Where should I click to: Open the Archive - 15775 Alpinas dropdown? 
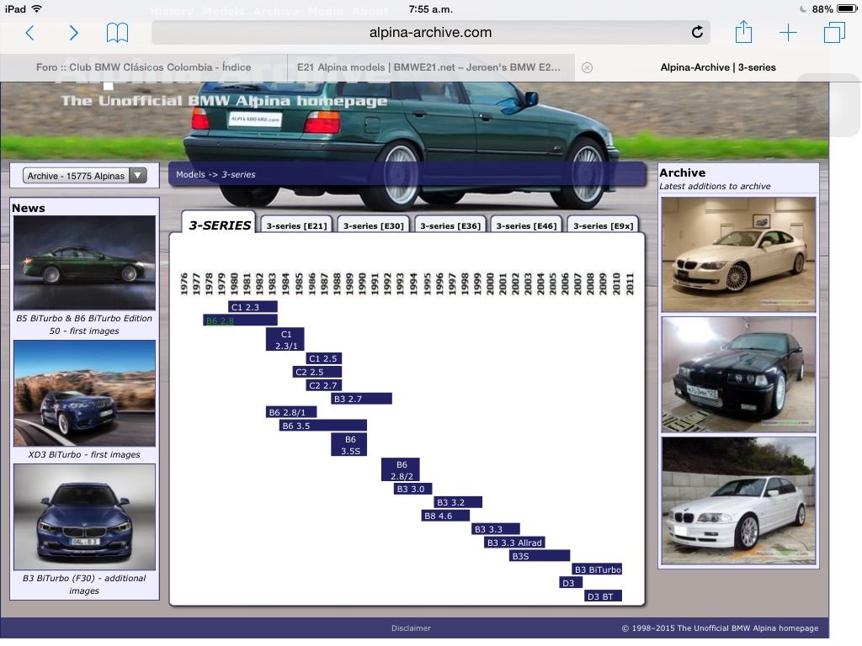(85, 176)
